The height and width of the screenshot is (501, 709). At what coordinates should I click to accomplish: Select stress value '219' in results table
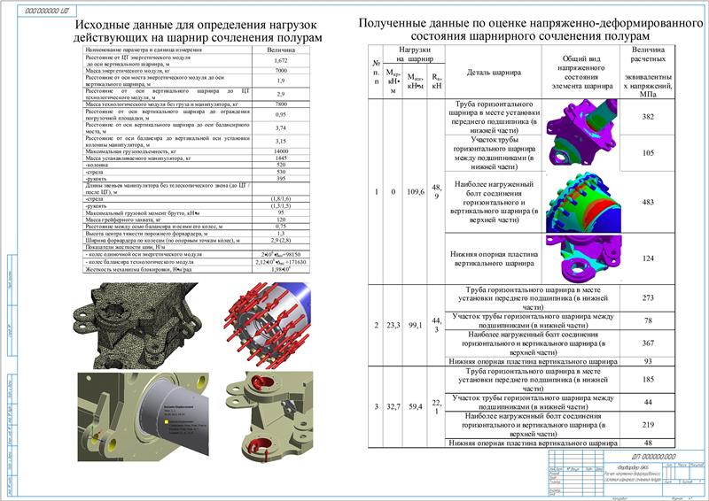pos(648,425)
